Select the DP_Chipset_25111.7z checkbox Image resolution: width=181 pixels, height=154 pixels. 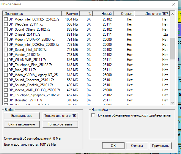pyautogui.click(x=6, y=34)
